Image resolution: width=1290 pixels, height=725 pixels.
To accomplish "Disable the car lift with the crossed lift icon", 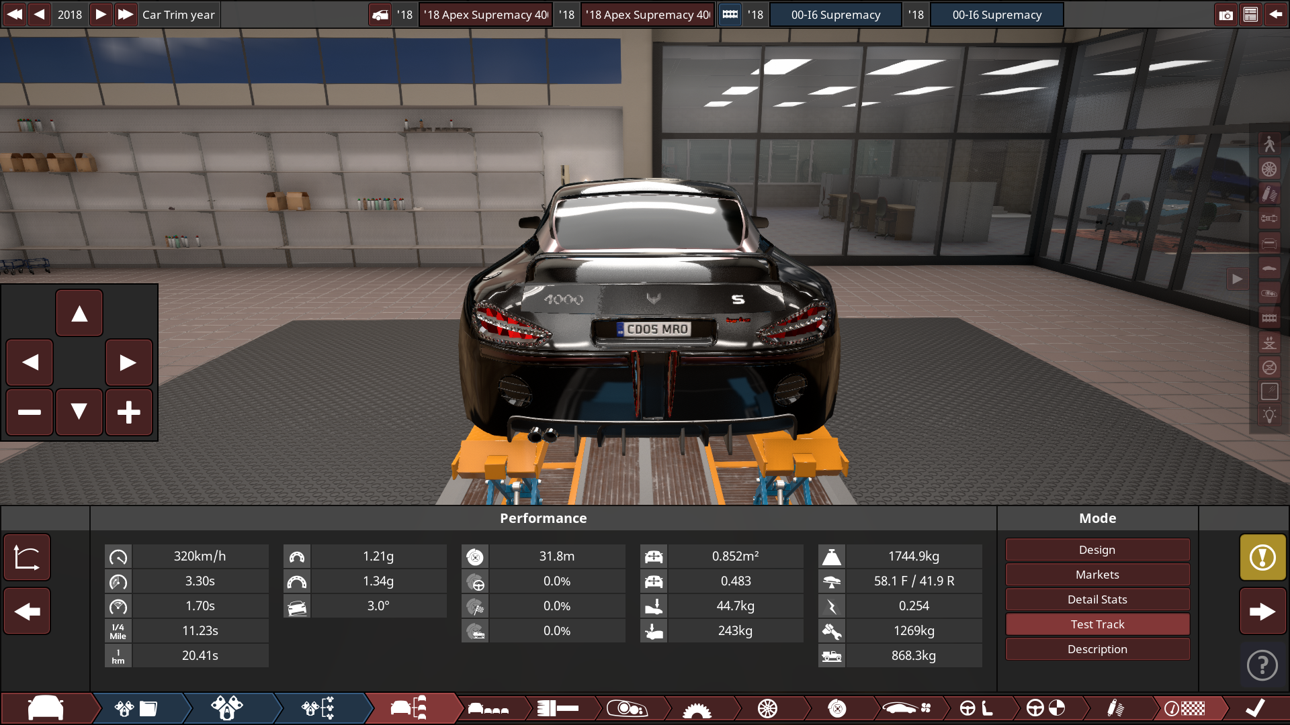I will pos(1270,367).
